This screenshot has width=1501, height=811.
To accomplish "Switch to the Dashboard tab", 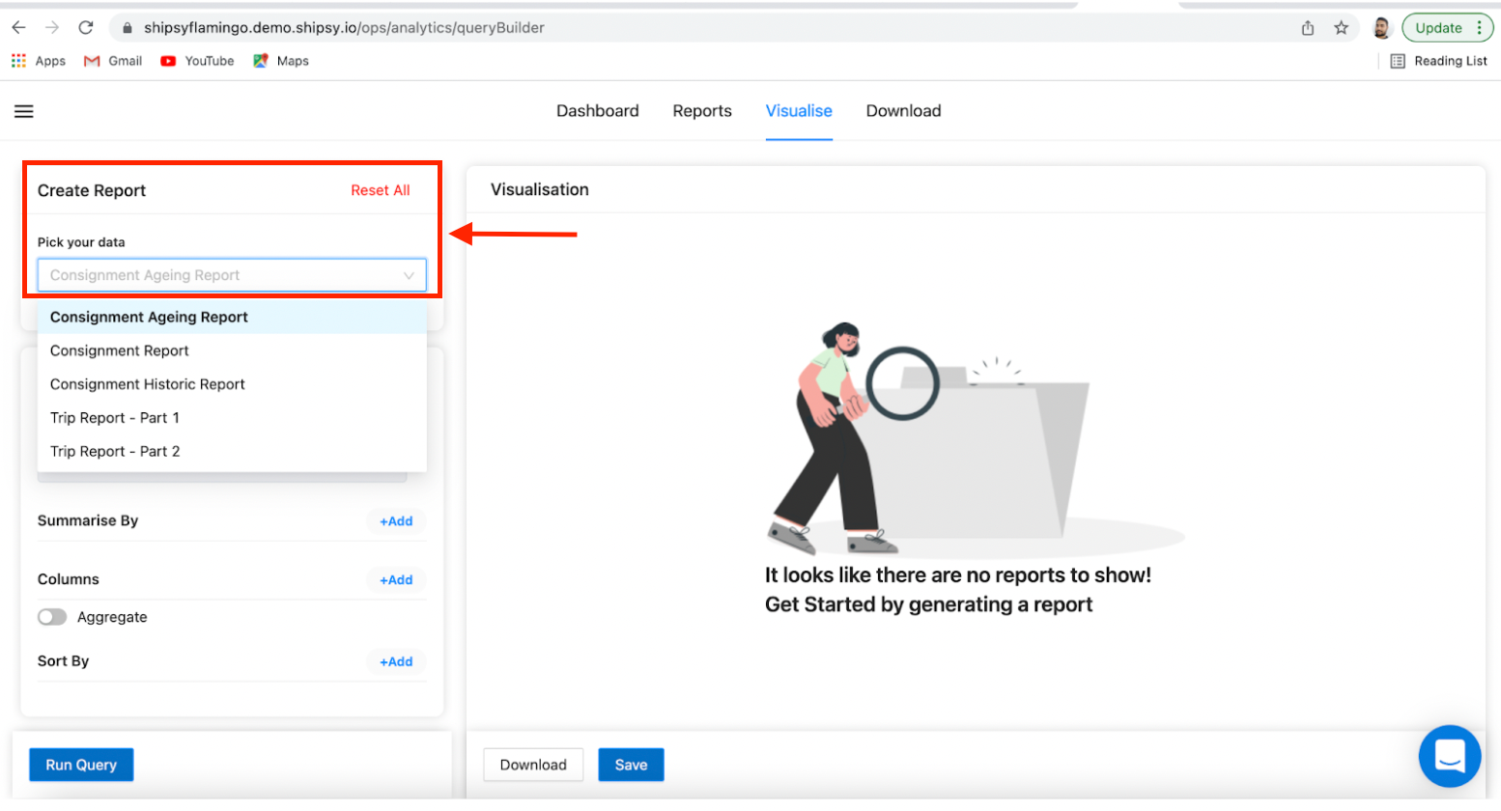I will [597, 111].
